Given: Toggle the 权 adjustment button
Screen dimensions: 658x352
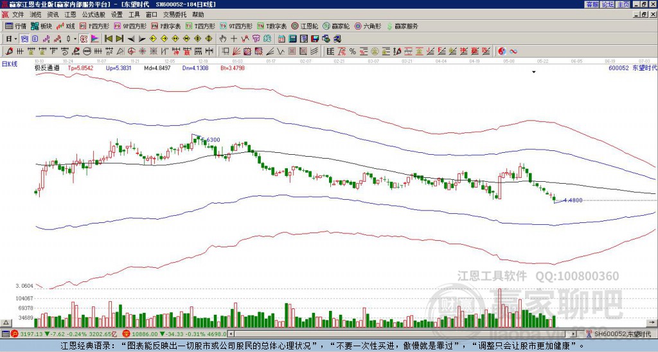Looking at the screenshot, I should pyautogui.click(x=83, y=39).
